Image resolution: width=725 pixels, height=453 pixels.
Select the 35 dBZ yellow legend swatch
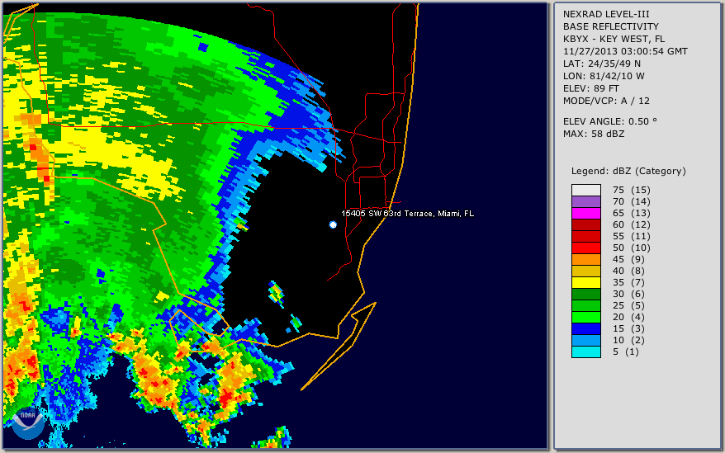[585, 282]
